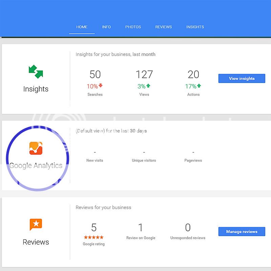This screenshot has width=271, height=271.
Task: Click the red down arrow beside 10%
Action: tap(101, 85)
